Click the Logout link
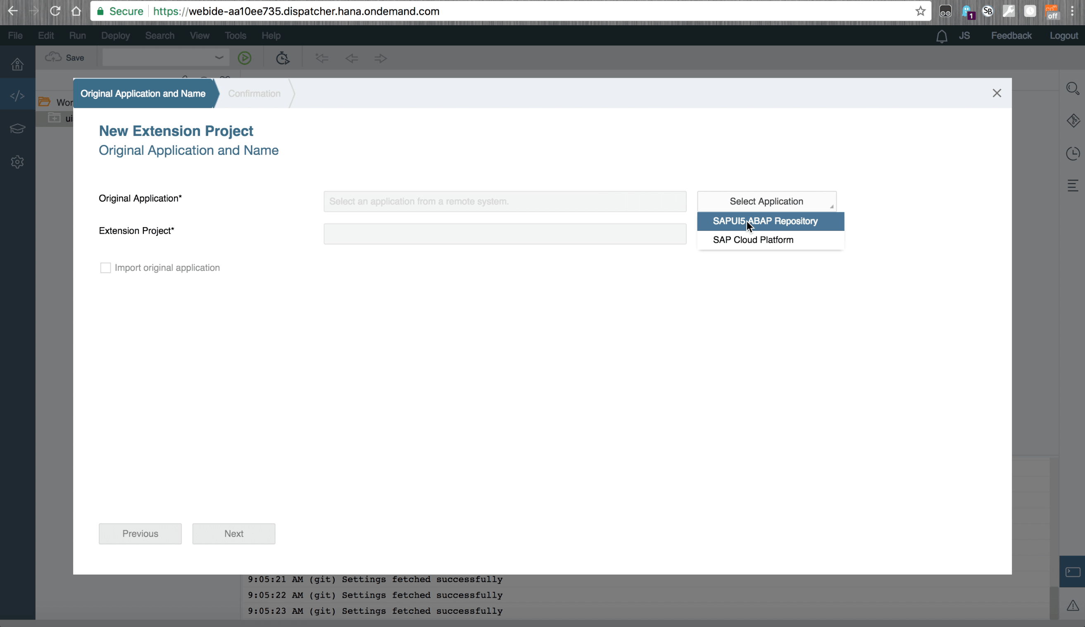This screenshot has width=1085, height=627. point(1064,36)
